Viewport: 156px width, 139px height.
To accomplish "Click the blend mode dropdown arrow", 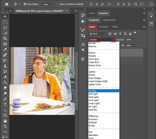I will point(114,40).
